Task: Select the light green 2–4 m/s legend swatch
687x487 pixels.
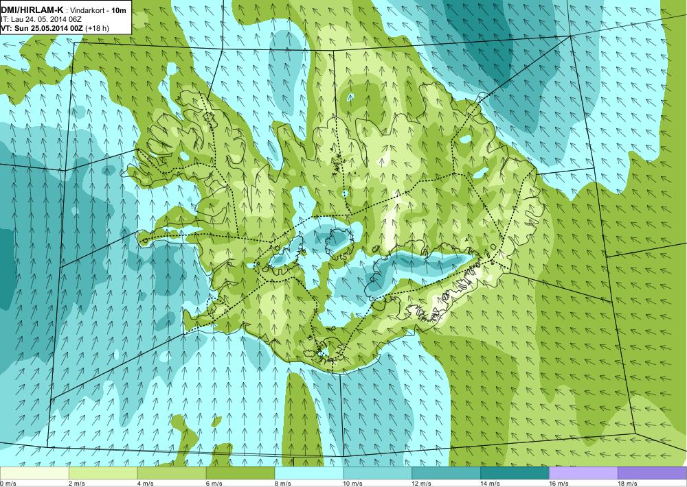Action: tap(103, 473)
